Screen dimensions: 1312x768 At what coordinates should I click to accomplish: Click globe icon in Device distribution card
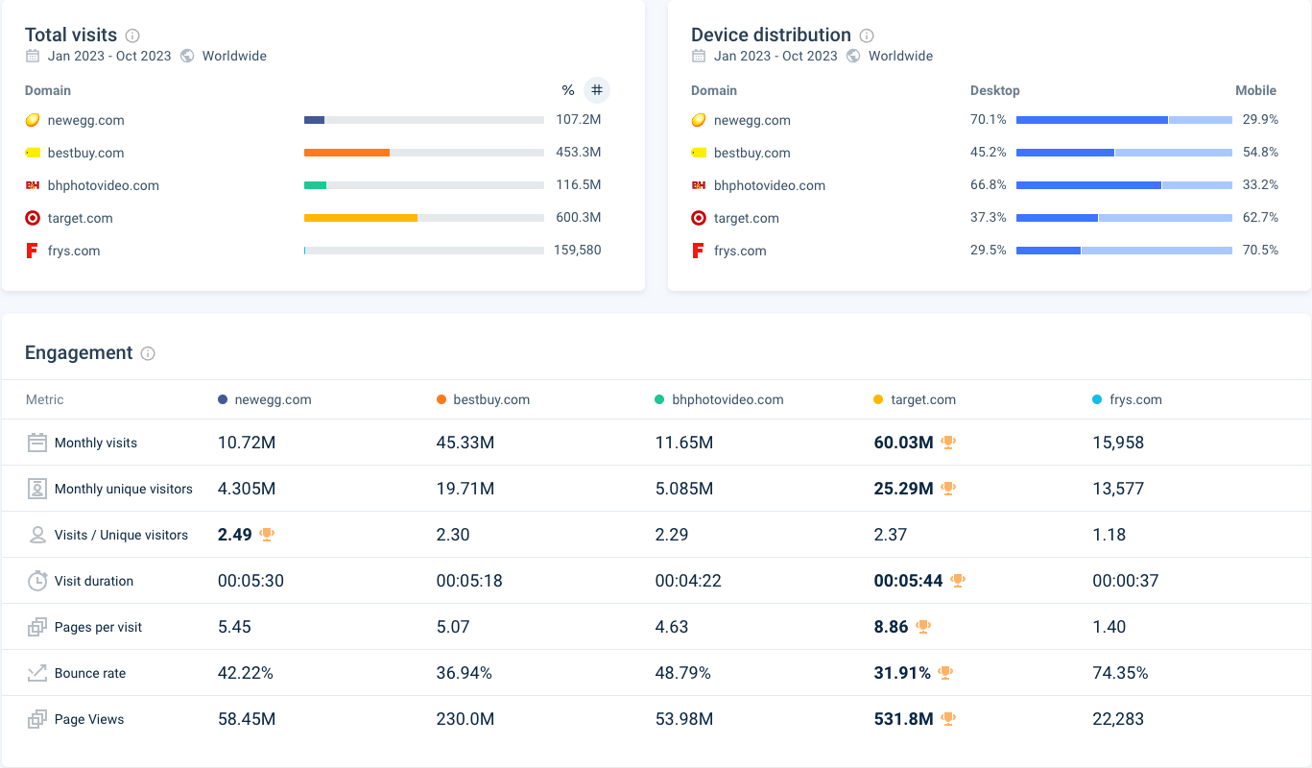tap(853, 56)
